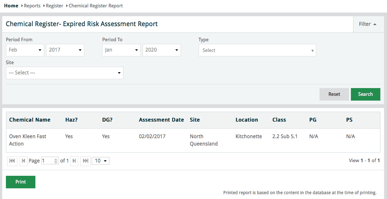Open the Site select dropdown
The width and height of the screenshot is (387, 199).
tap(64, 73)
